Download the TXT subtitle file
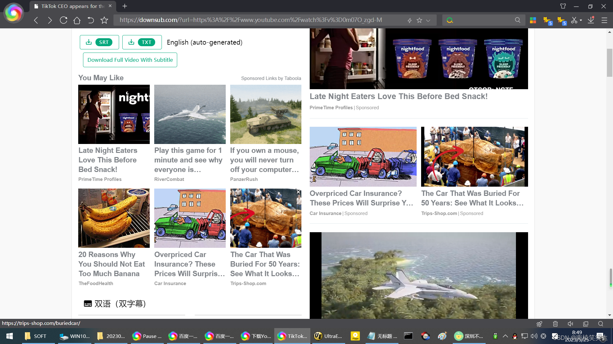 [x=142, y=42]
